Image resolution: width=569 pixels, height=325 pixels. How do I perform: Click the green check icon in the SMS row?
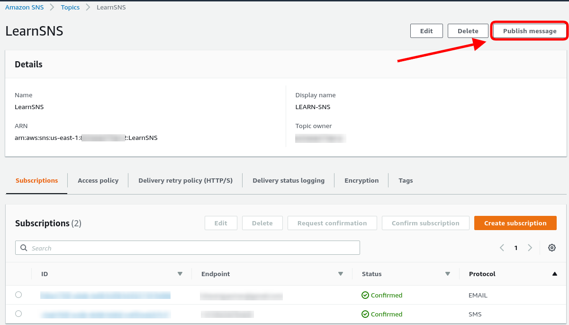pyautogui.click(x=365, y=314)
